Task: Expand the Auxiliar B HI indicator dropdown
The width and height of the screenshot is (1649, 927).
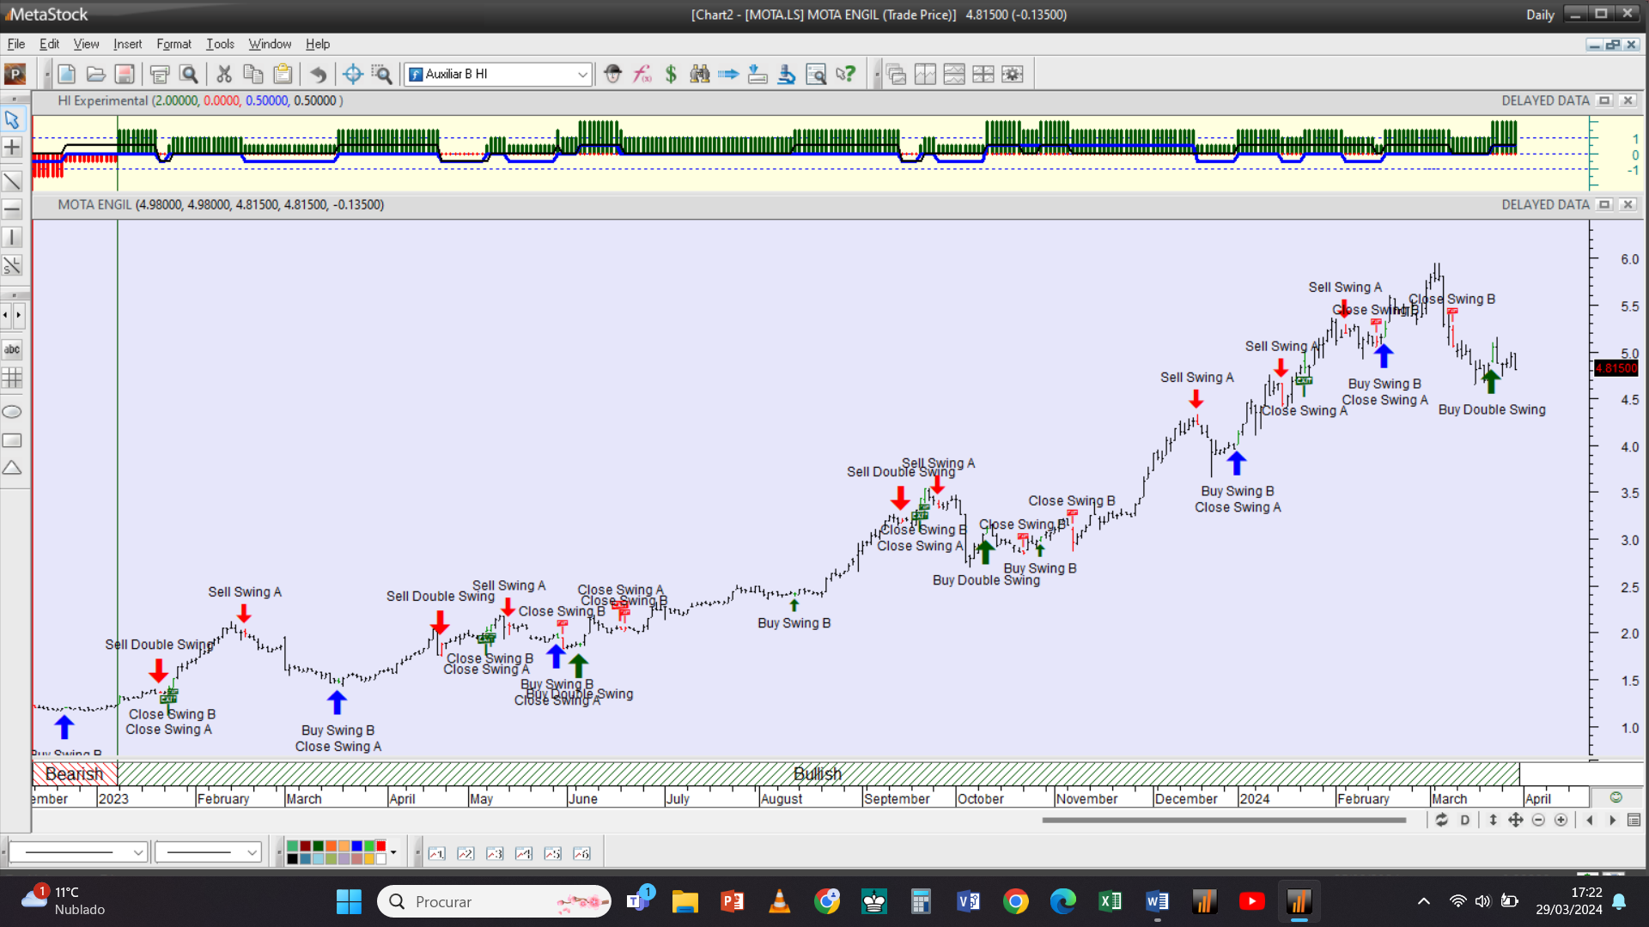Action: coord(582,75)
